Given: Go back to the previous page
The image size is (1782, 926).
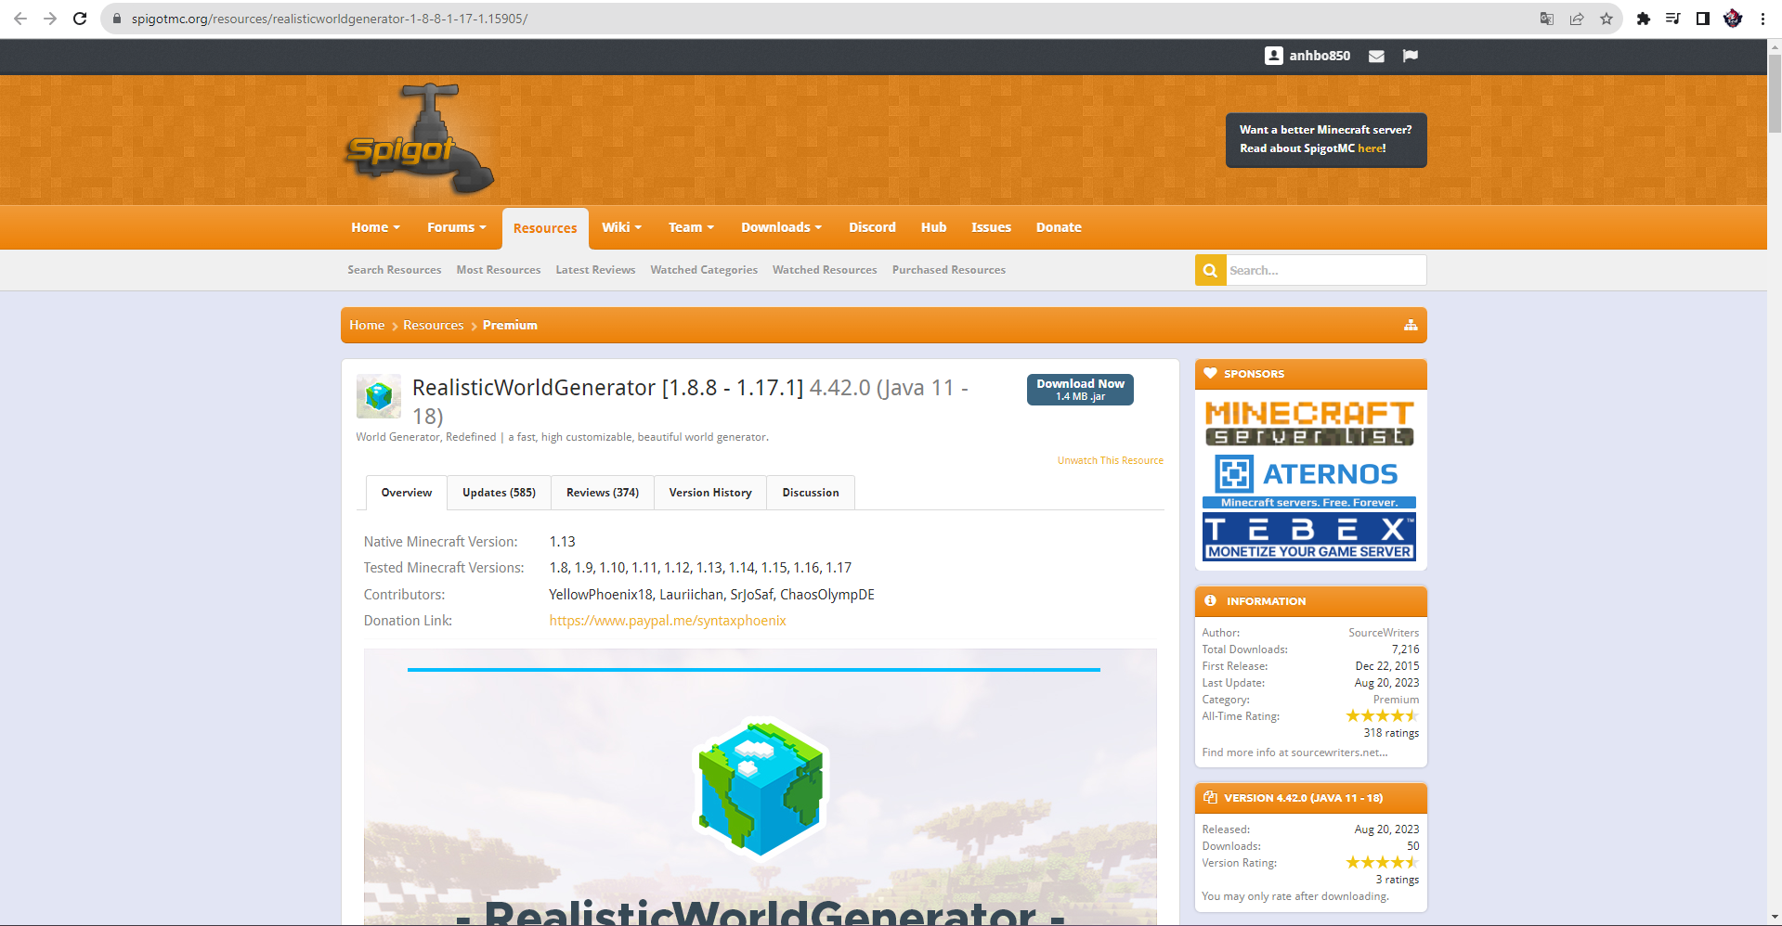Looking at the screenshot, I should coord(20,19).
